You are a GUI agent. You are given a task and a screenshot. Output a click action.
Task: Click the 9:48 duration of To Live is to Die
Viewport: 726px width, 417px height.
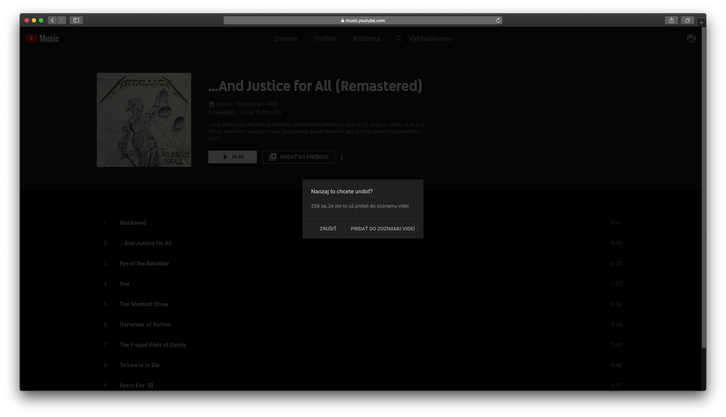pyautogui.click(x=616, y=365)
